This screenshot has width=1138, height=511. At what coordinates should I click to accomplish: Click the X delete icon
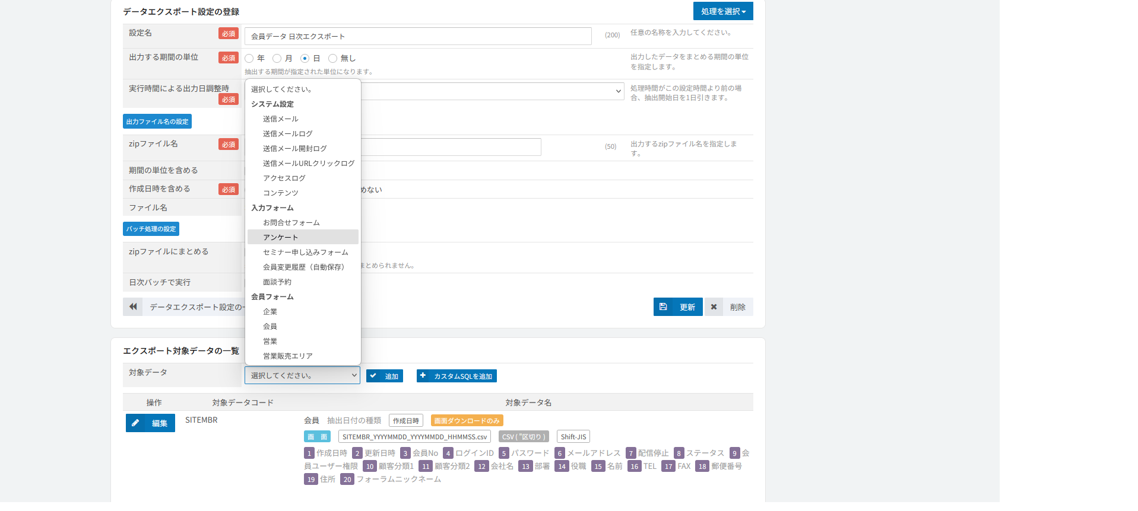pos(714,307)
